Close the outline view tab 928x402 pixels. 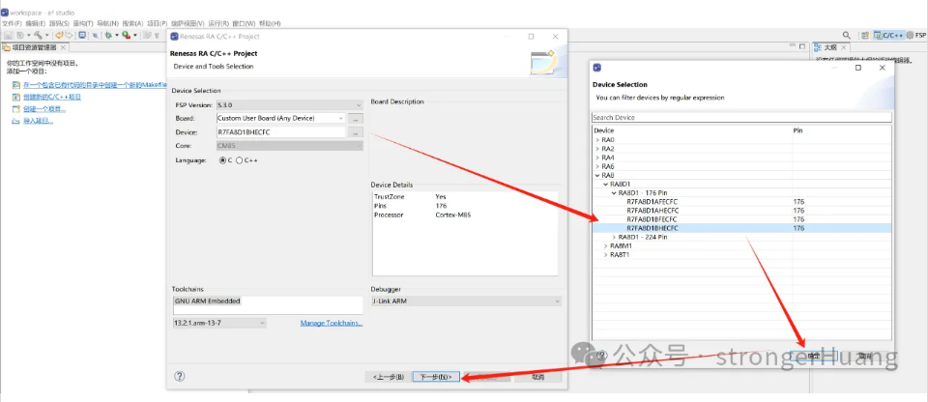click(843, 47)
